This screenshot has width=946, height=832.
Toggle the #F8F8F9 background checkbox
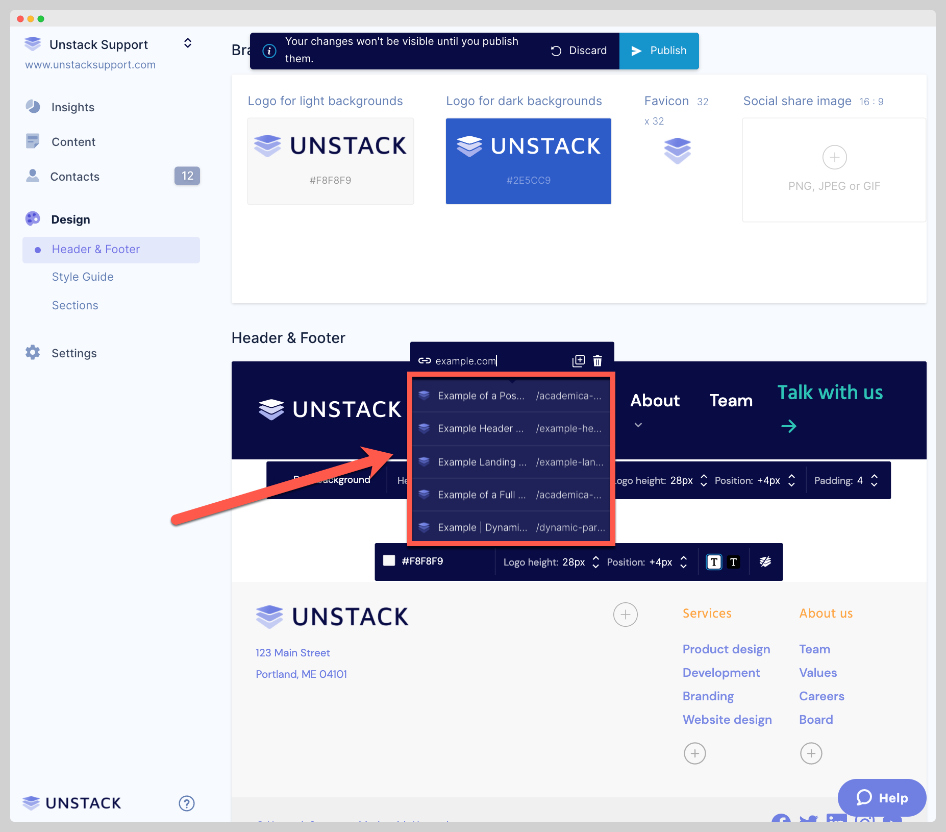(x=389, y=561)
